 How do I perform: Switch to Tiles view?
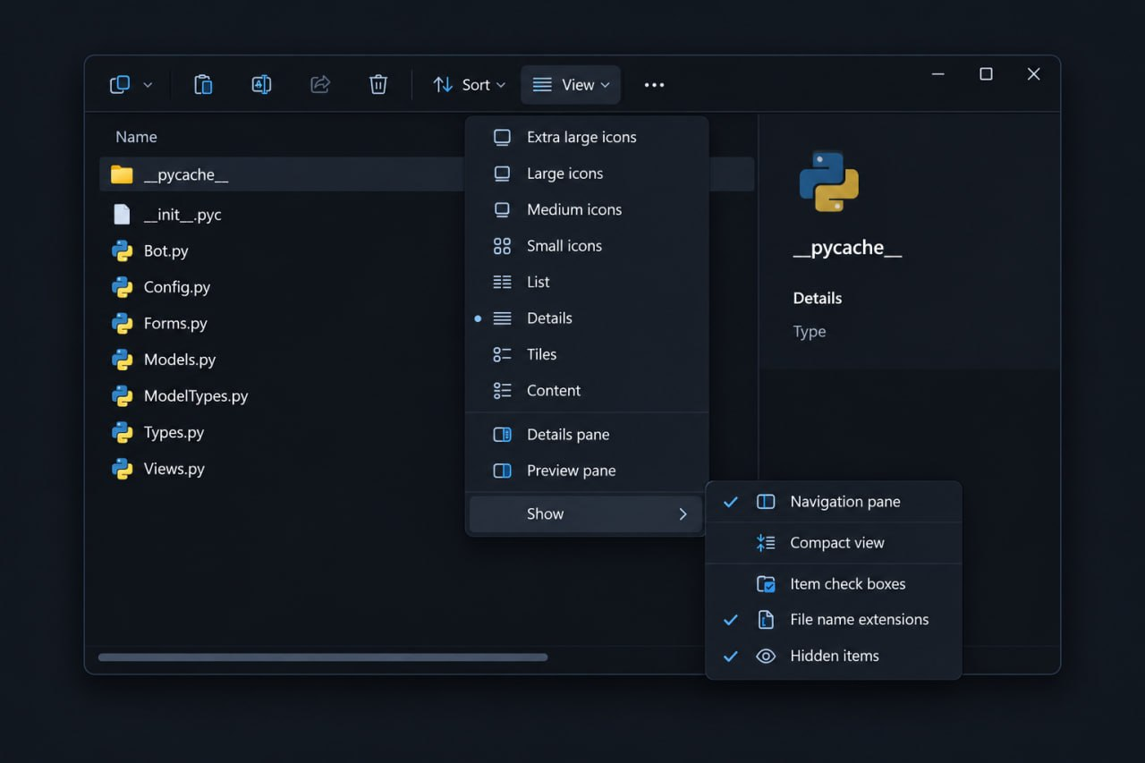587,354
